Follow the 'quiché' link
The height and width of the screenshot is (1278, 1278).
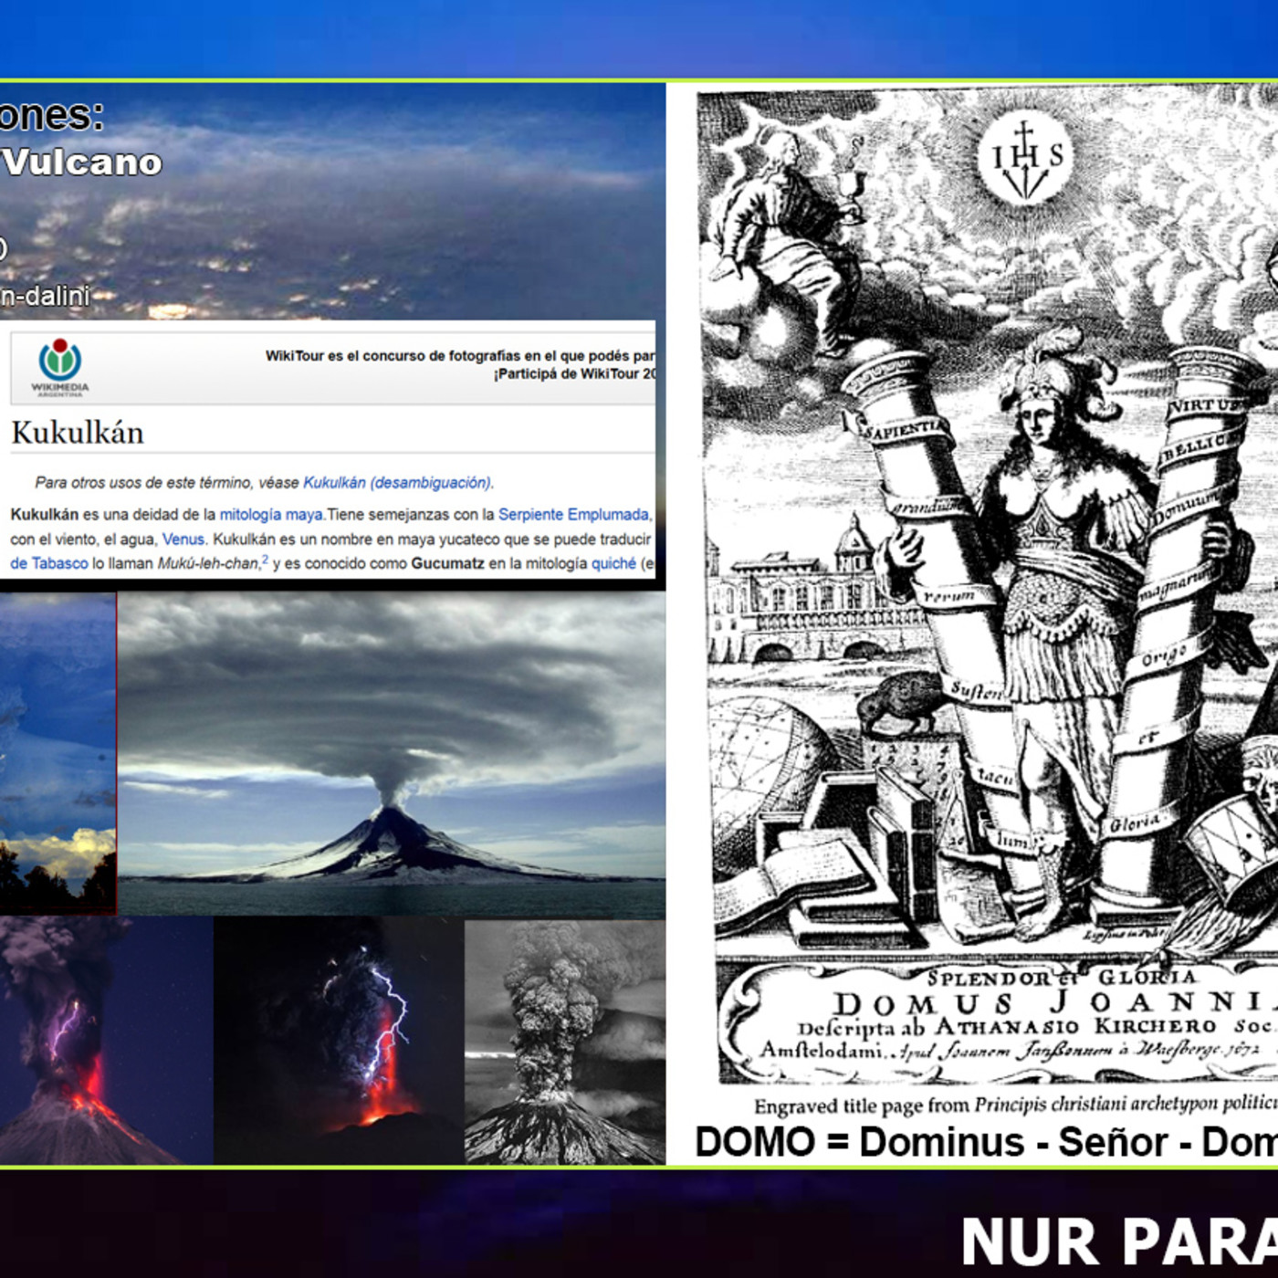click(x=613, y=564)
